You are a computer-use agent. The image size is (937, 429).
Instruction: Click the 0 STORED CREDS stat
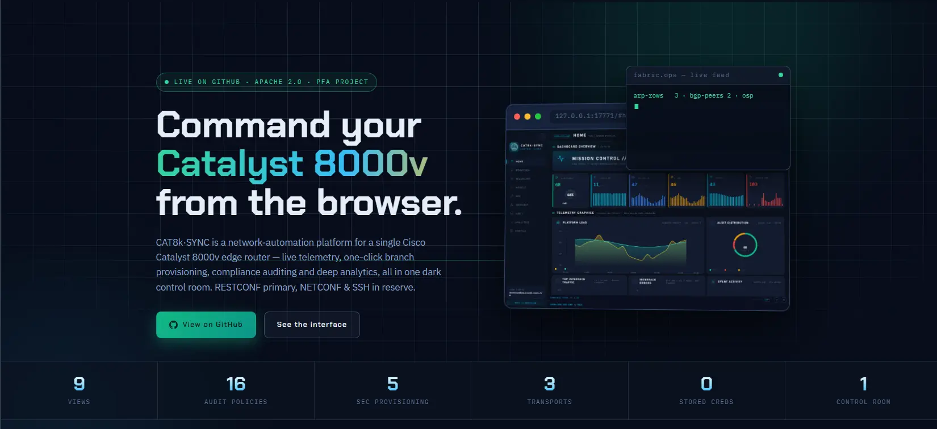pos(706,390)
